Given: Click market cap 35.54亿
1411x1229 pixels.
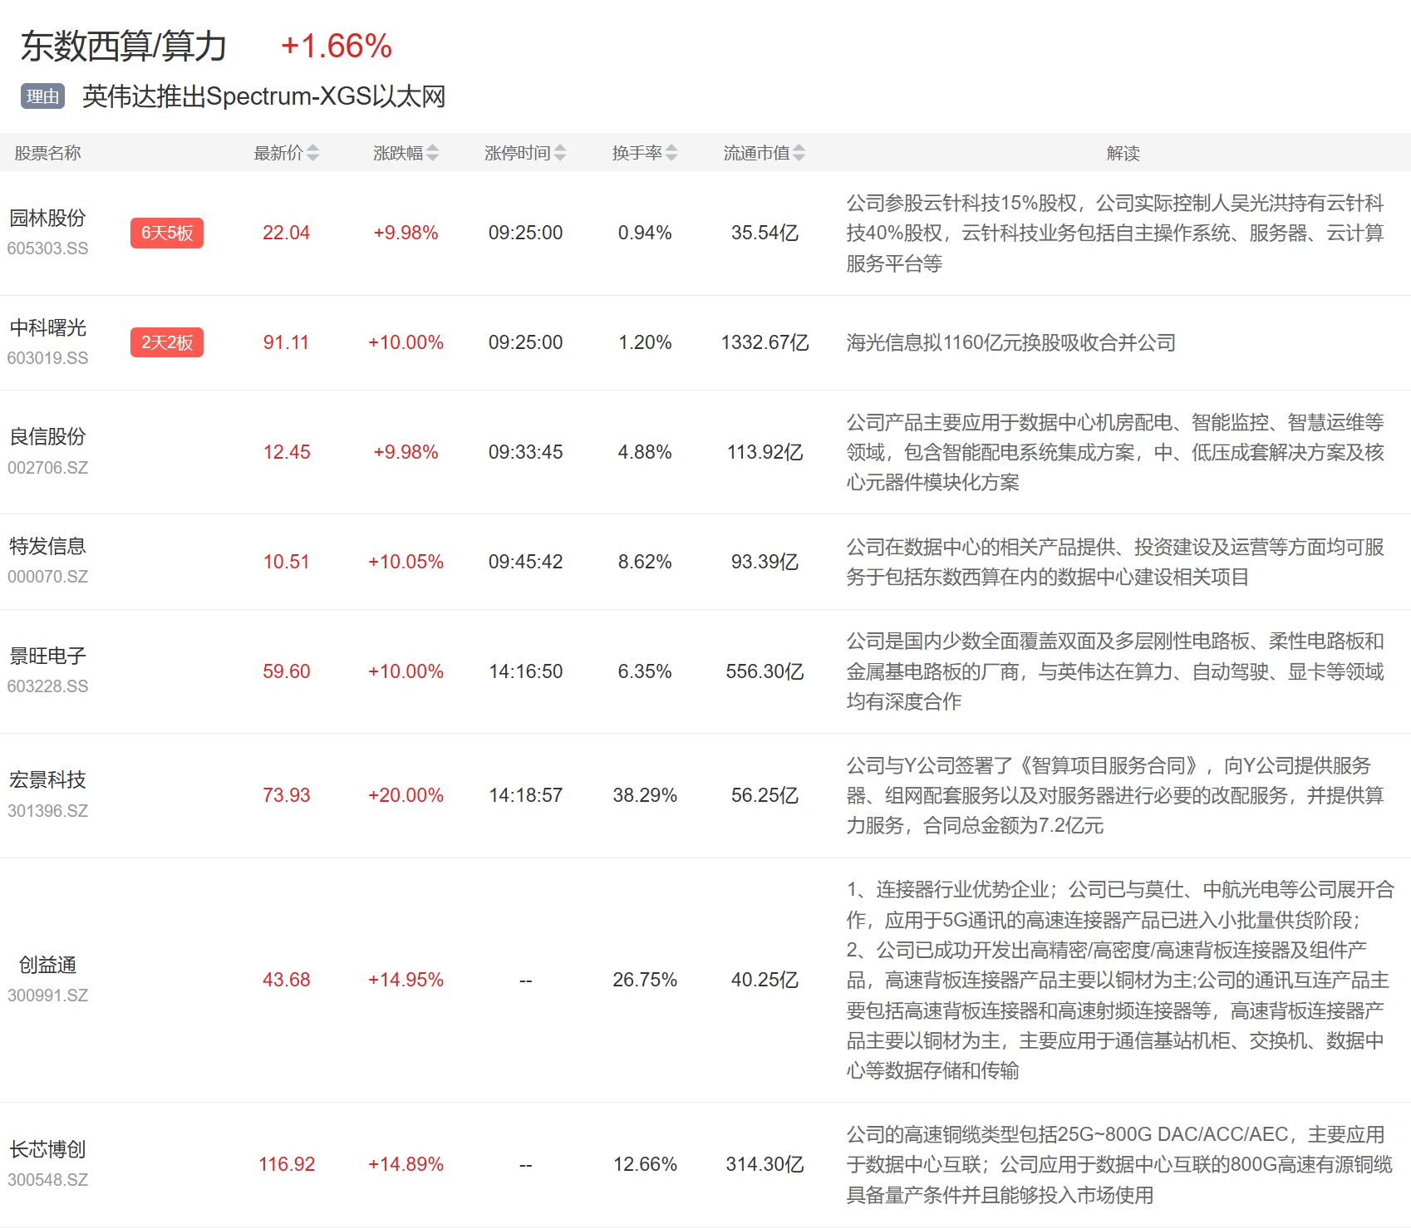Looking at the screenshot, I should click(764, 233).
